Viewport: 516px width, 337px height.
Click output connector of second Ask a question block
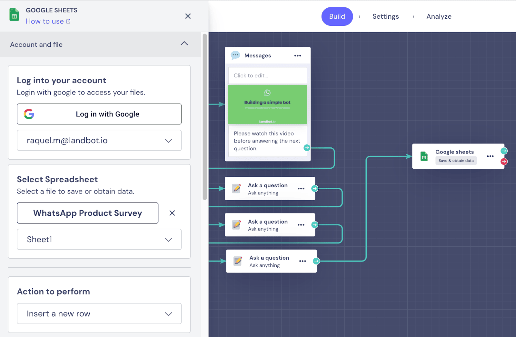tap(315, 225)
